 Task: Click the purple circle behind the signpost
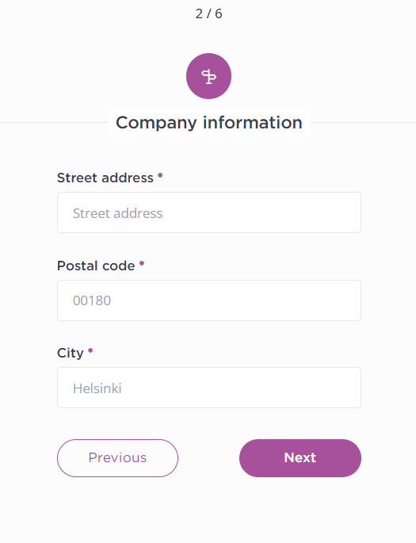click(208, 76)
